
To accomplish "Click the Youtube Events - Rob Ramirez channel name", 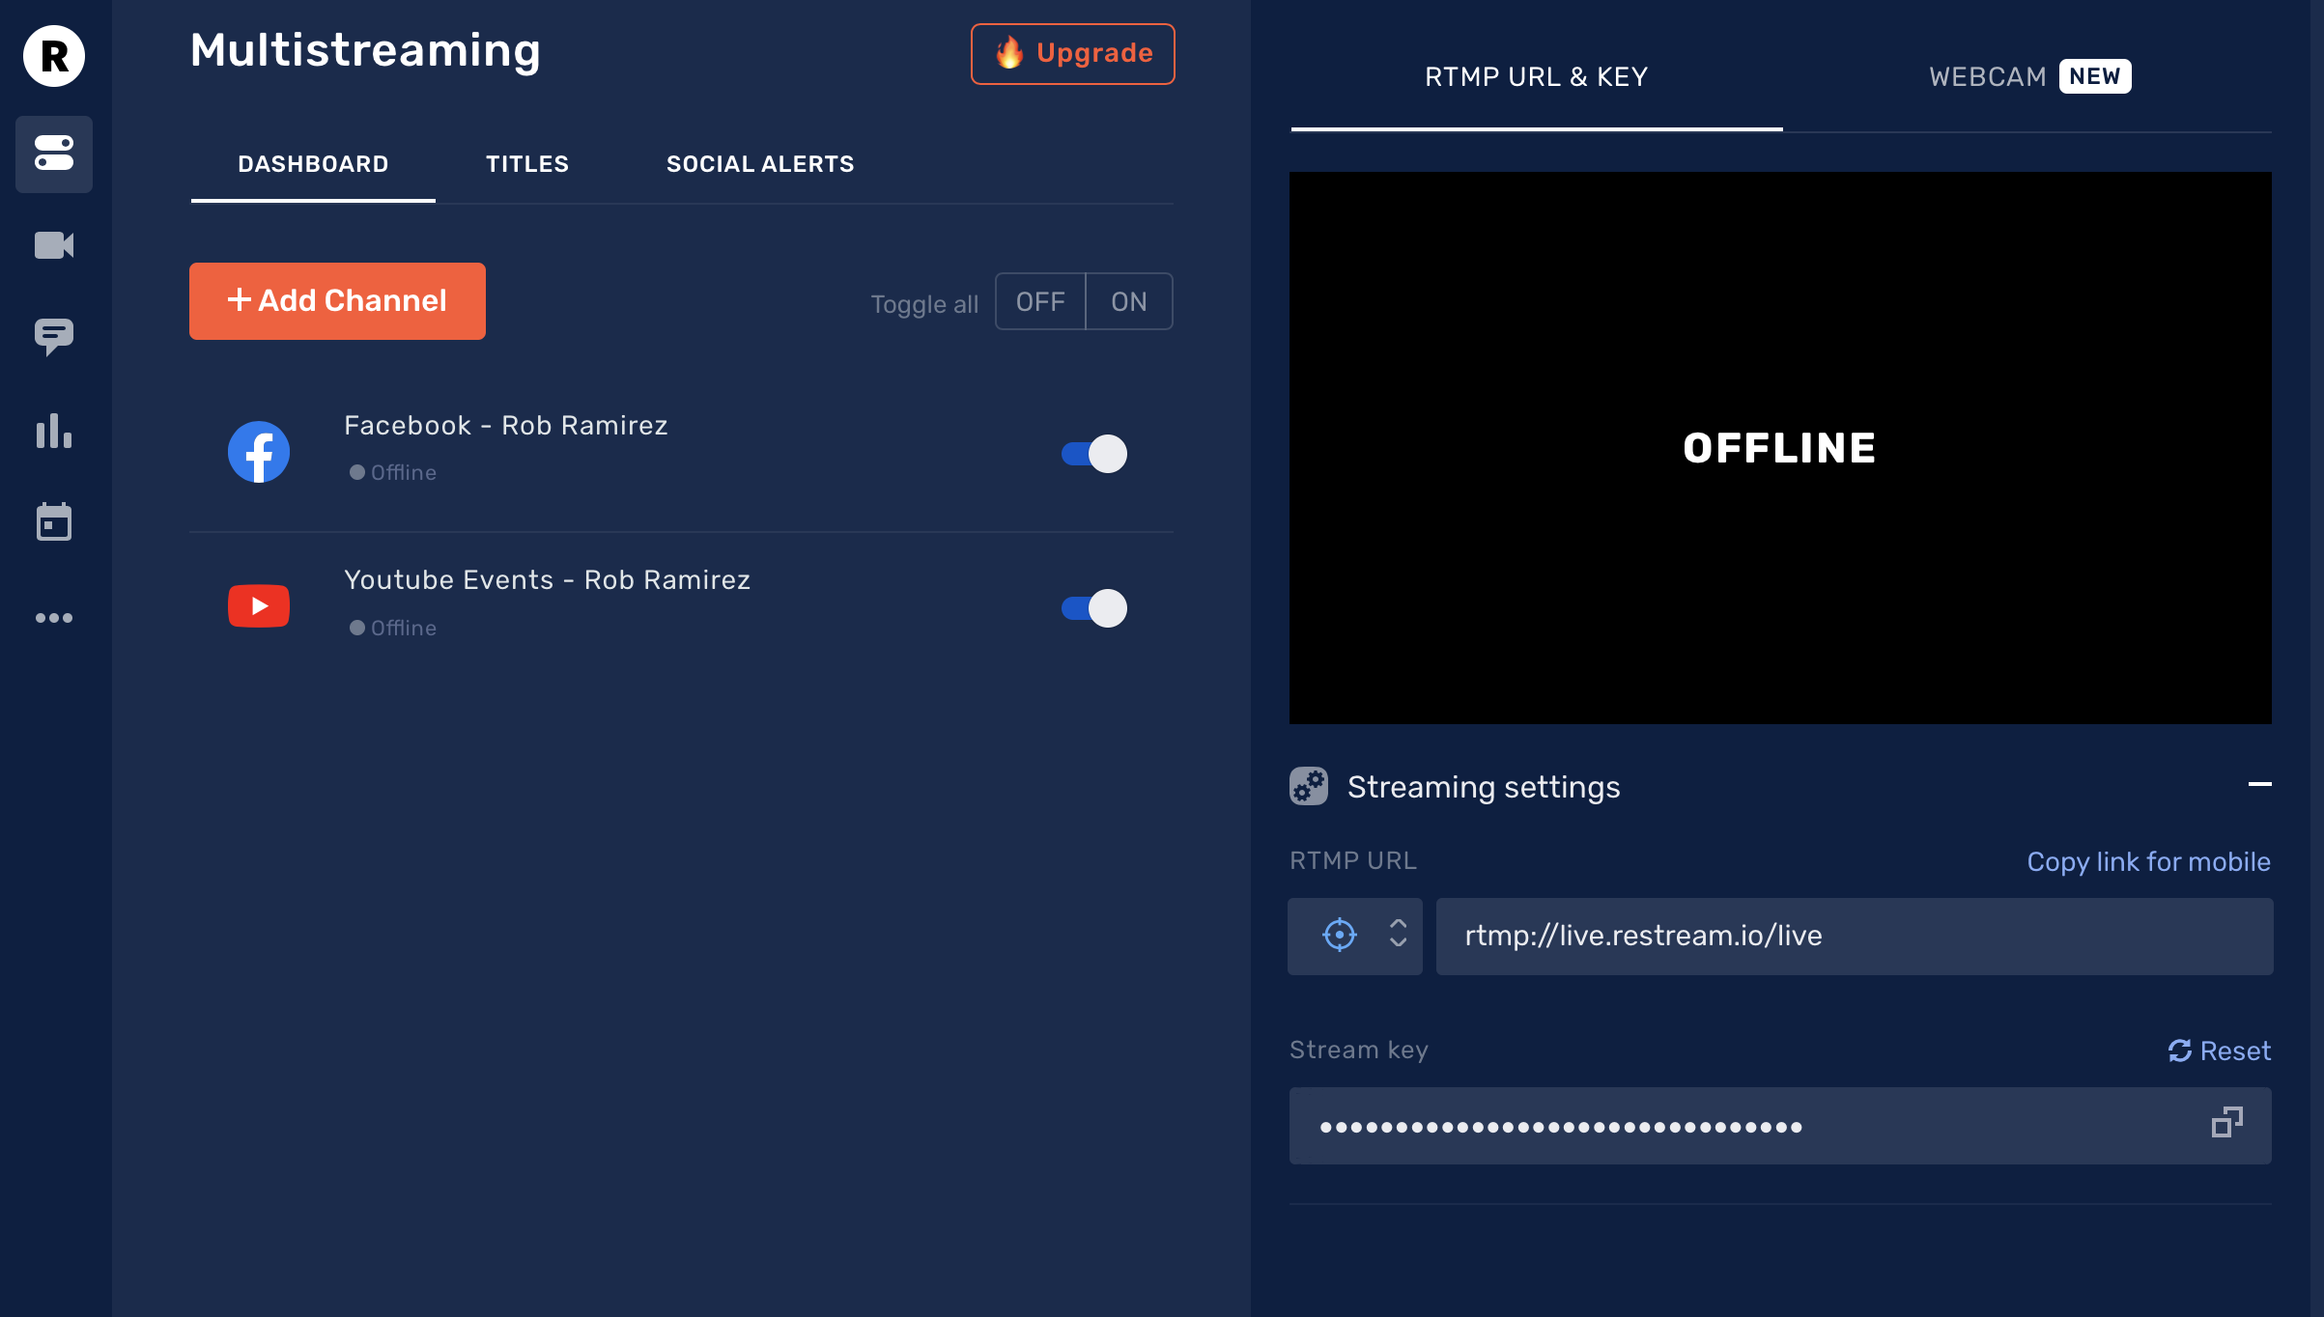I will click(x=548, y=580).
